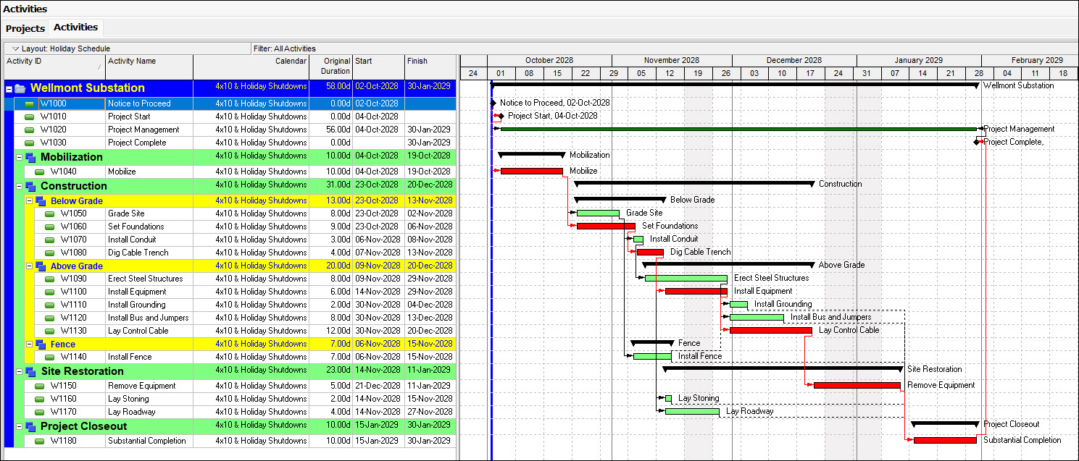The image size is (1079, 461).
Task: Click the W1060 activity row icon
Action: click(50, 227)
